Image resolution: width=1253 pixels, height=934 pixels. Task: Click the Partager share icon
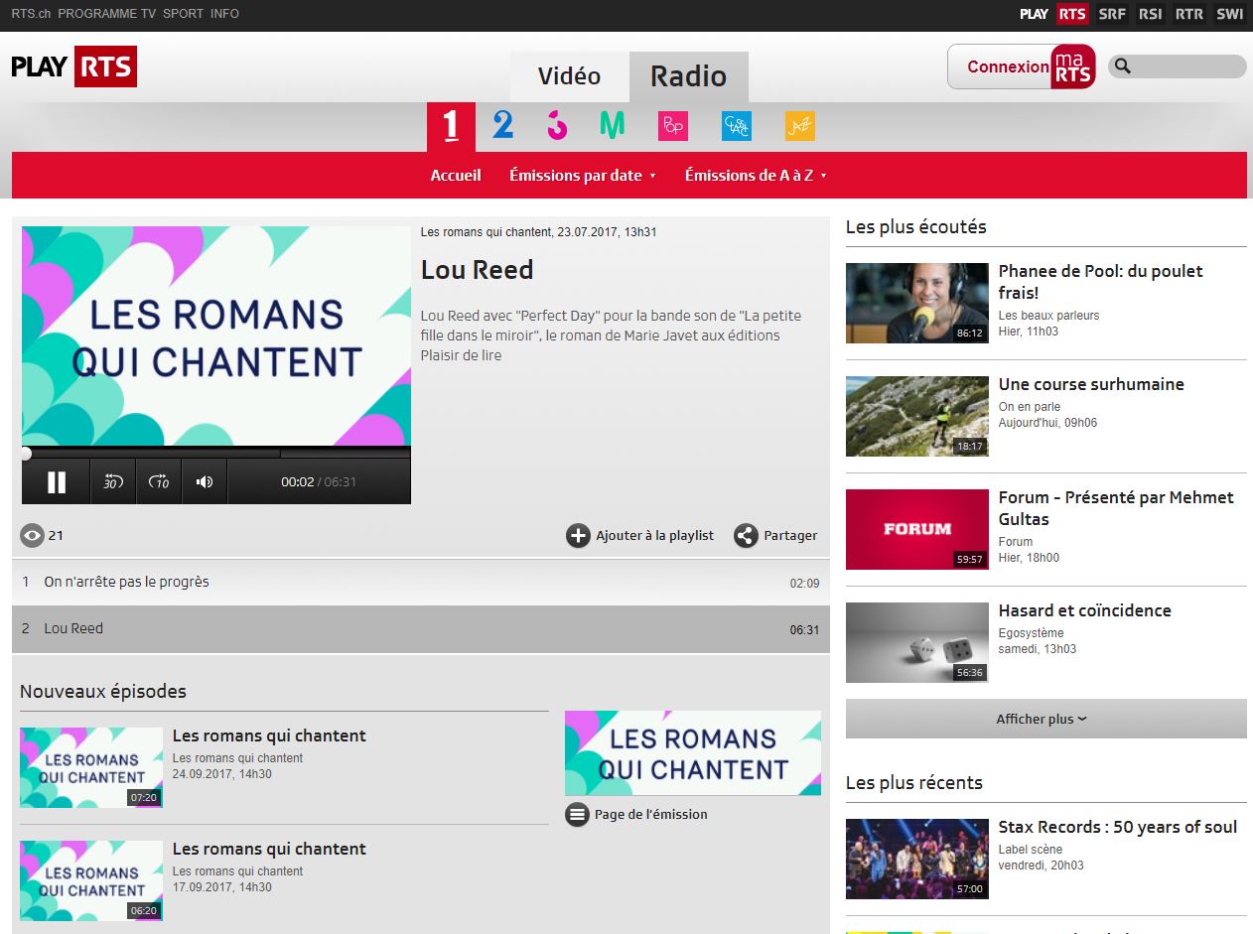[x=746, y=536]
